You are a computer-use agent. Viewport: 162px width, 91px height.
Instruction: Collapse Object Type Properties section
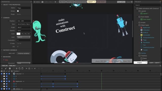coord(2,5)
